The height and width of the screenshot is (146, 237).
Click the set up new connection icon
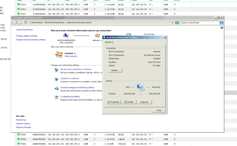coord(56,70)
